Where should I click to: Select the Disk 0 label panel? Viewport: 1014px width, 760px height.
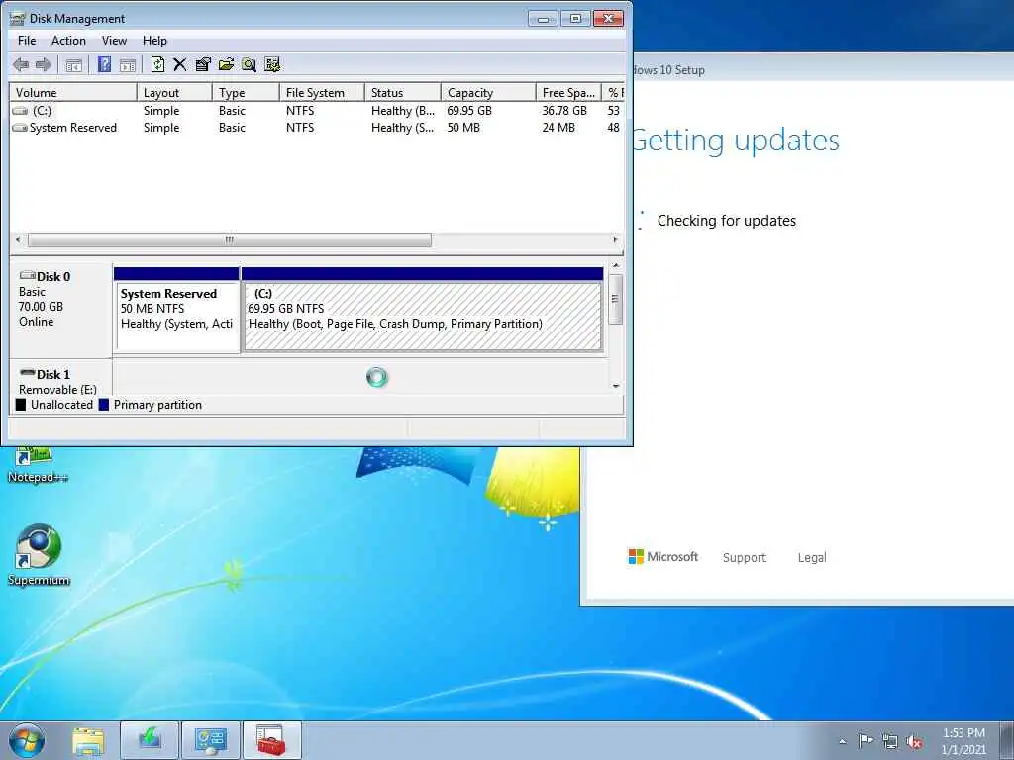click(x=60, y=309)
